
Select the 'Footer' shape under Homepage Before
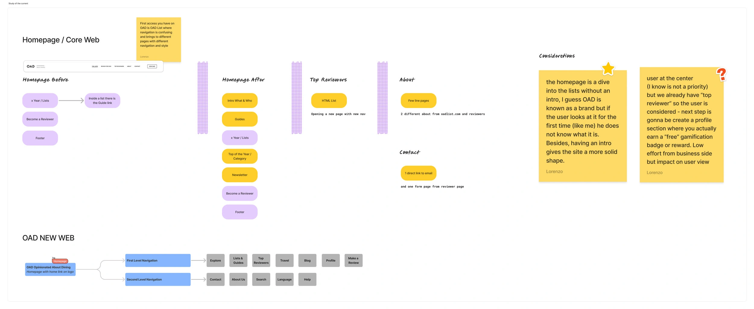click(x=40, y=138)
